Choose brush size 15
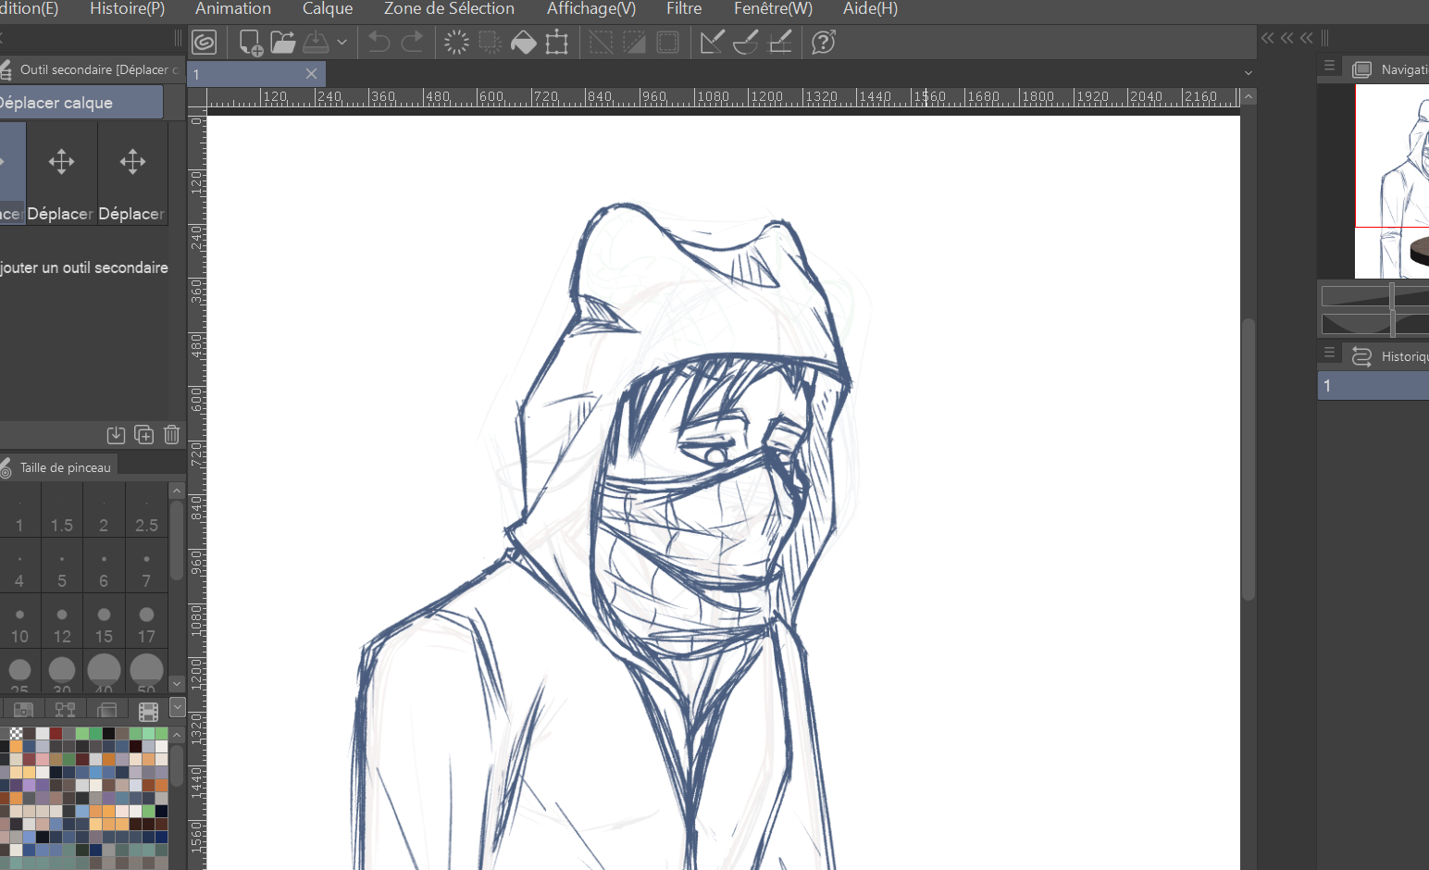The height and width of the screenshot is (870, 1429). point(104,624)
